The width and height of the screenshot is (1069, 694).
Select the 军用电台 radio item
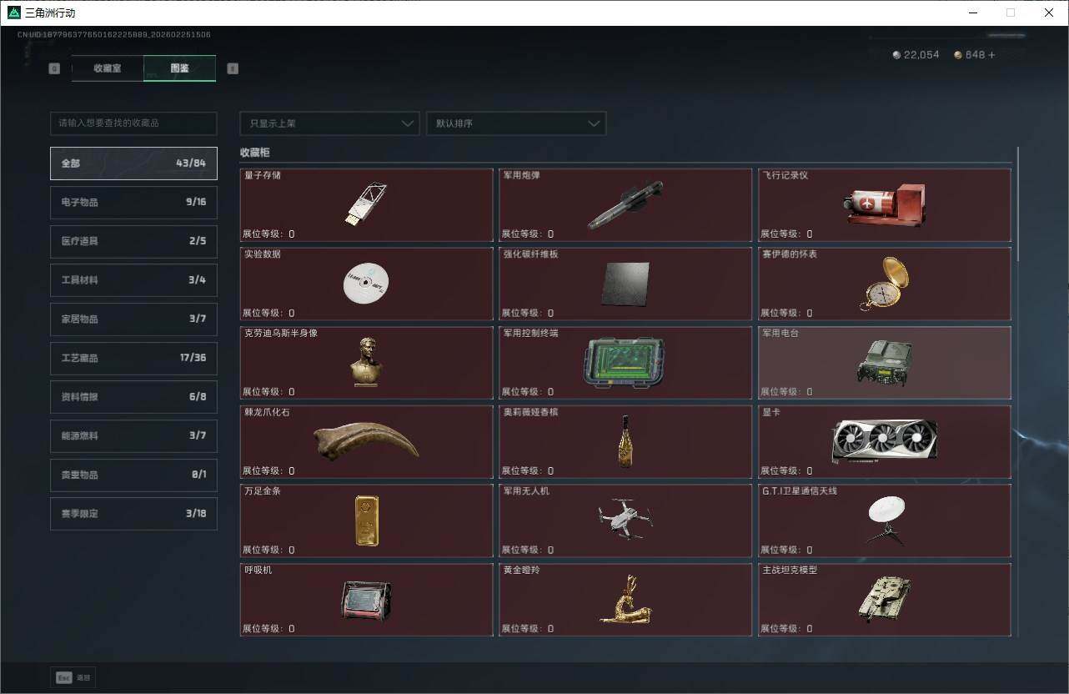pyautogui.click(x=884, y=363)
